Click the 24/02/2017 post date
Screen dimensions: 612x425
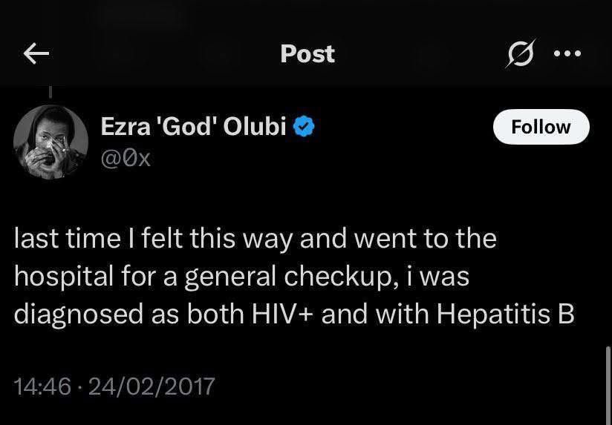tap(150, 386)
